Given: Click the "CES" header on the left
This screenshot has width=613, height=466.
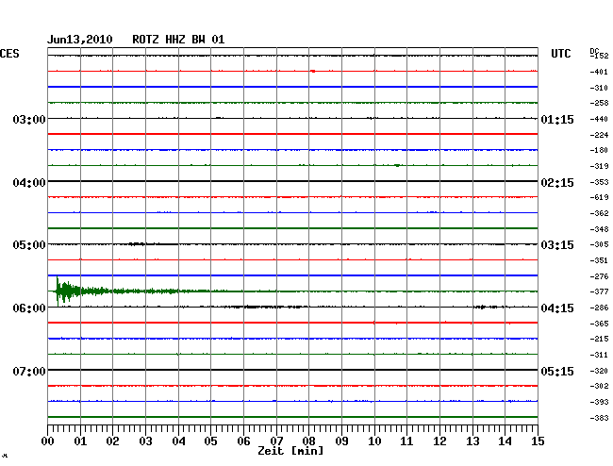Looking at the screenshot, I should tap(9, 54).
